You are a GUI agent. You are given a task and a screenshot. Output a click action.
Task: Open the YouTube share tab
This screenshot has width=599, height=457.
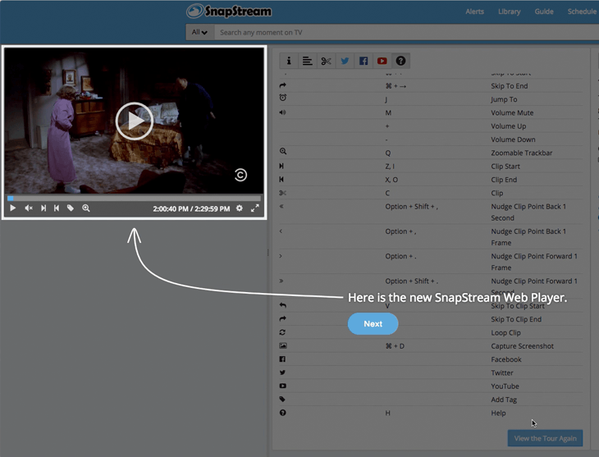click(382, 61)
